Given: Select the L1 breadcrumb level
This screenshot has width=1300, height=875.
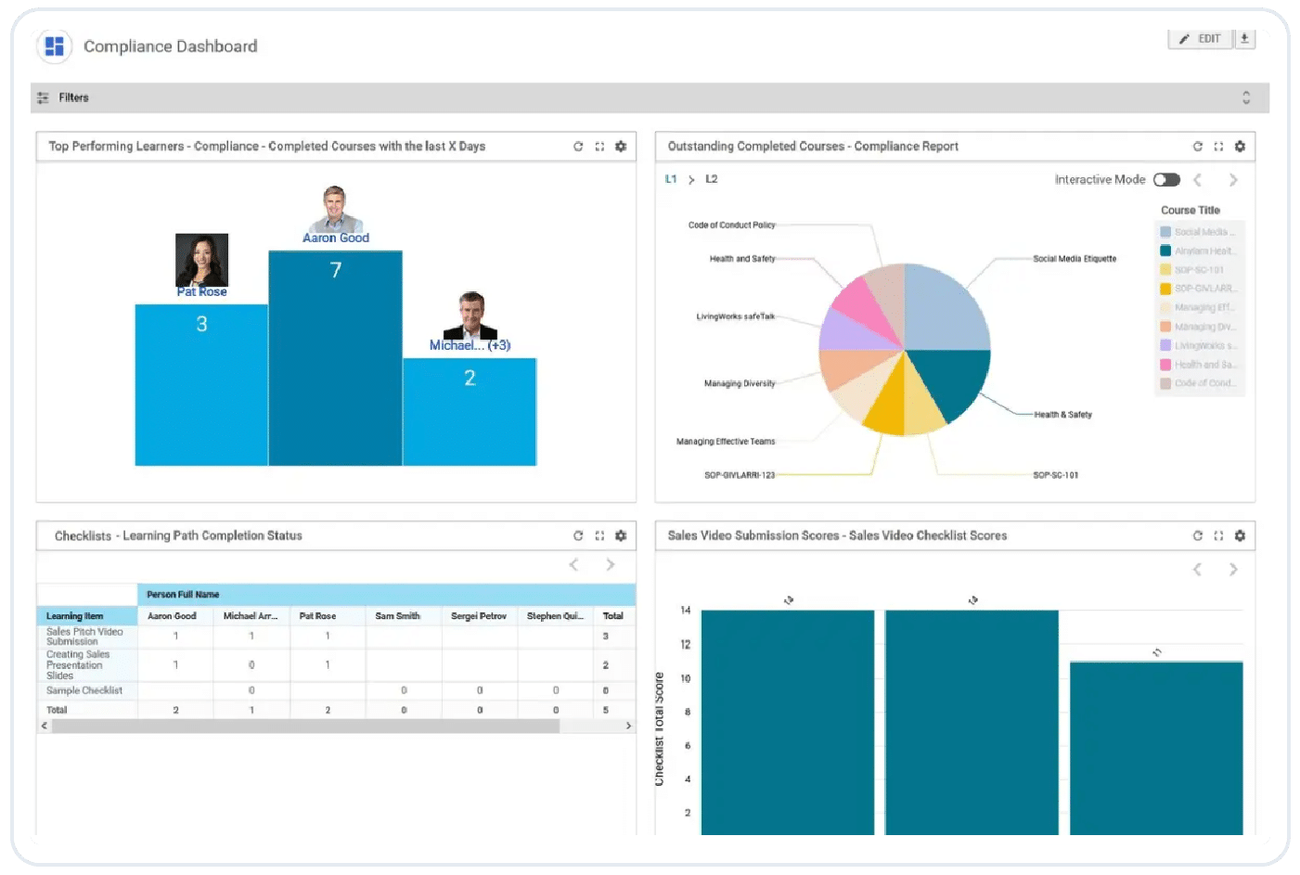Looking at the screenshot, I should tap(671, 179).
